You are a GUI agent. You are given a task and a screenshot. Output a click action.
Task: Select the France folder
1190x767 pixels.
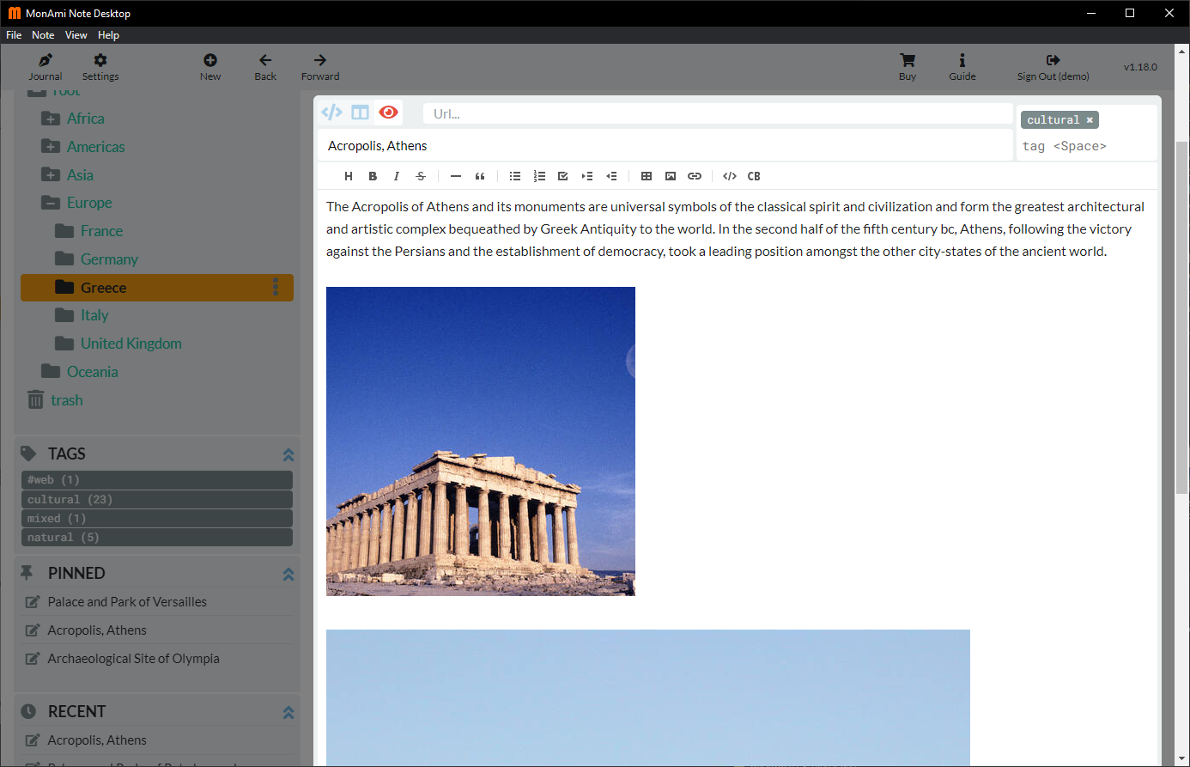point(101,231)
